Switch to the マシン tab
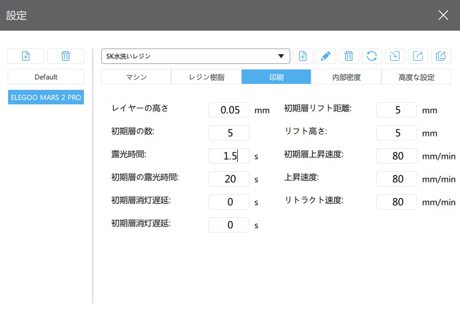The height and width of the screenshot is (322, 460). (136, 77)
